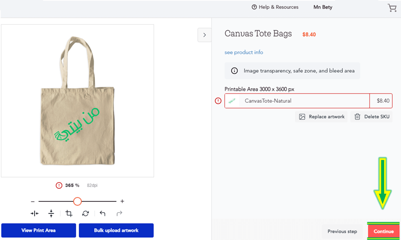Select the crop tool icon
This screenshot has height=240, width=401.
tap(69, 214)
